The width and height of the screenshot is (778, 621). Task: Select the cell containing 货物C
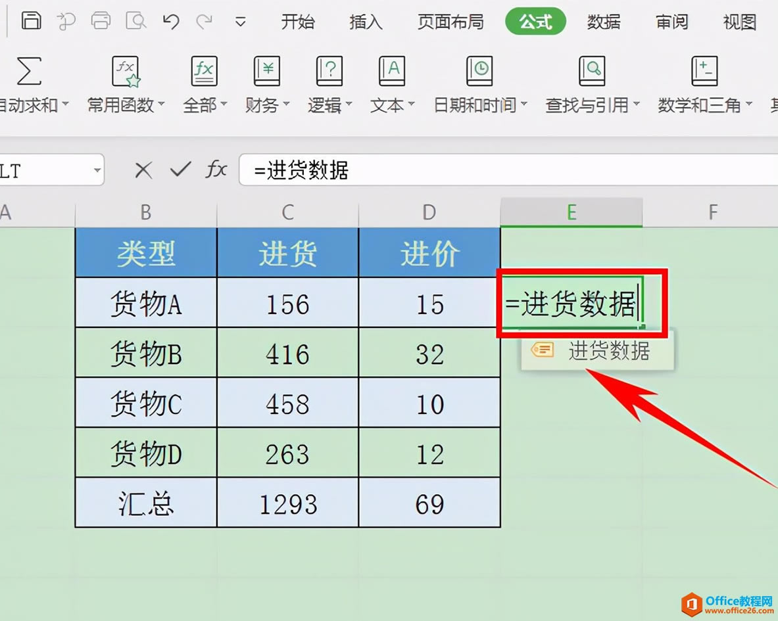coord(146,403)
